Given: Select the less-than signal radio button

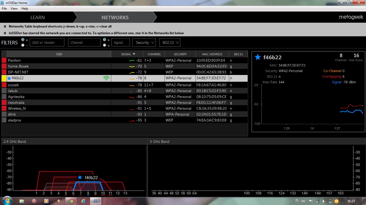Looking at the screenshot, I should [x=104, y=45].
